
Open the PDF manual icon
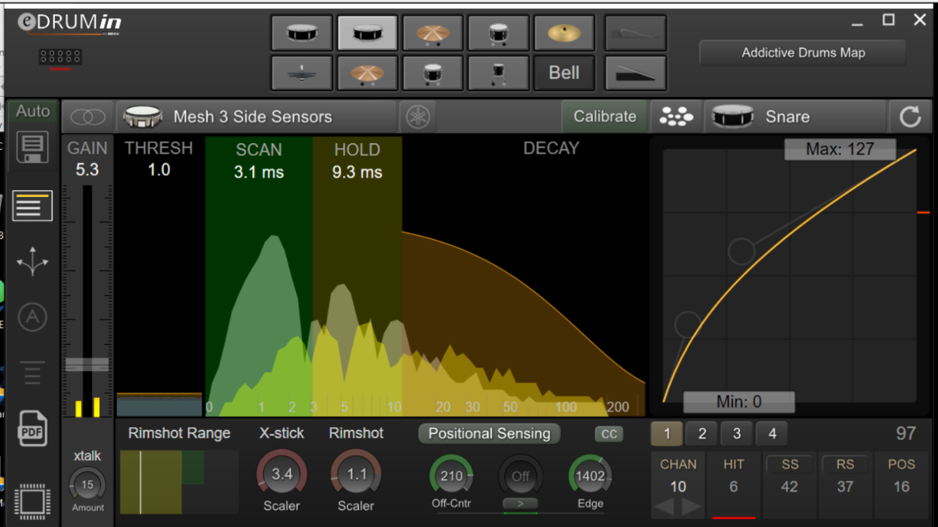[32, 429]
